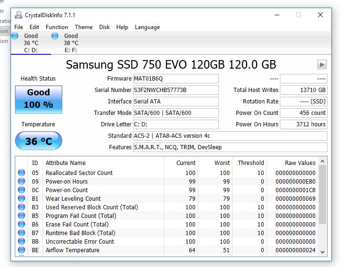
Task: Click status orb for Reallocated Sector Count
Action: [21, 173]
